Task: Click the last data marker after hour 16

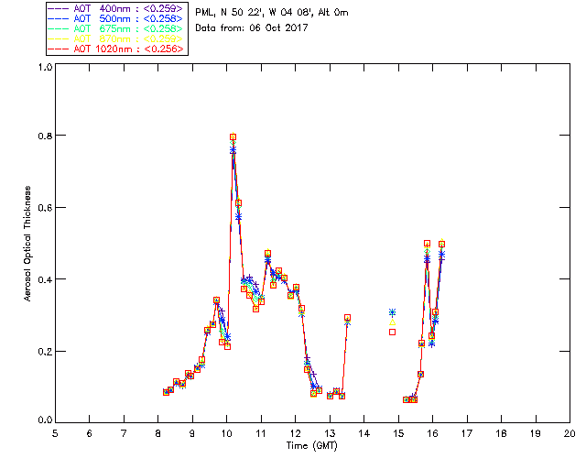Action: [x=441, y=245]
